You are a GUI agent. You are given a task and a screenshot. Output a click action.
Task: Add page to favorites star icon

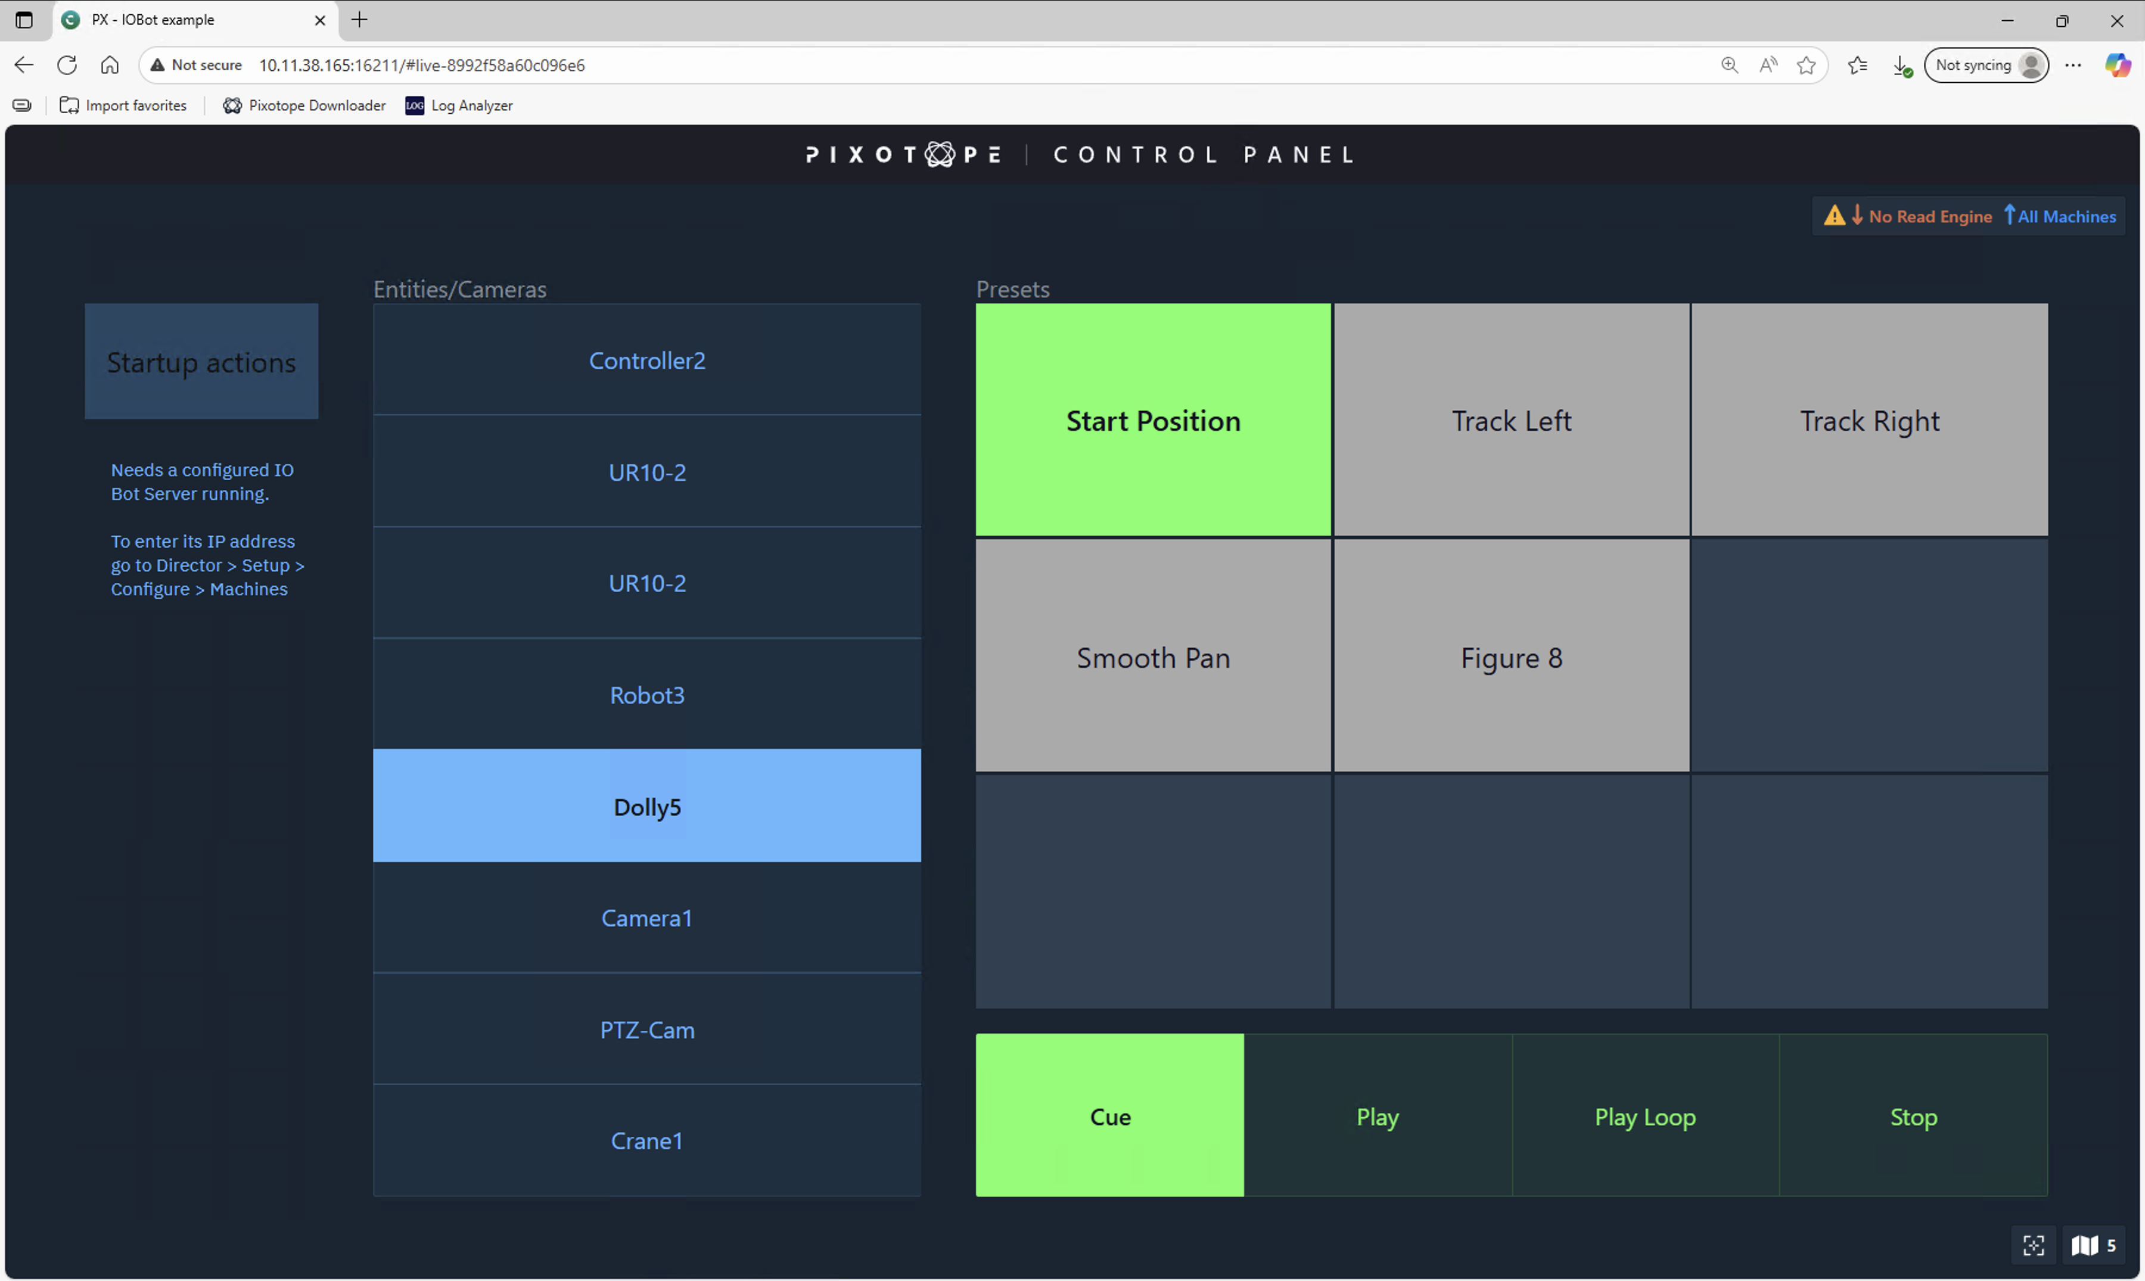1806,65
